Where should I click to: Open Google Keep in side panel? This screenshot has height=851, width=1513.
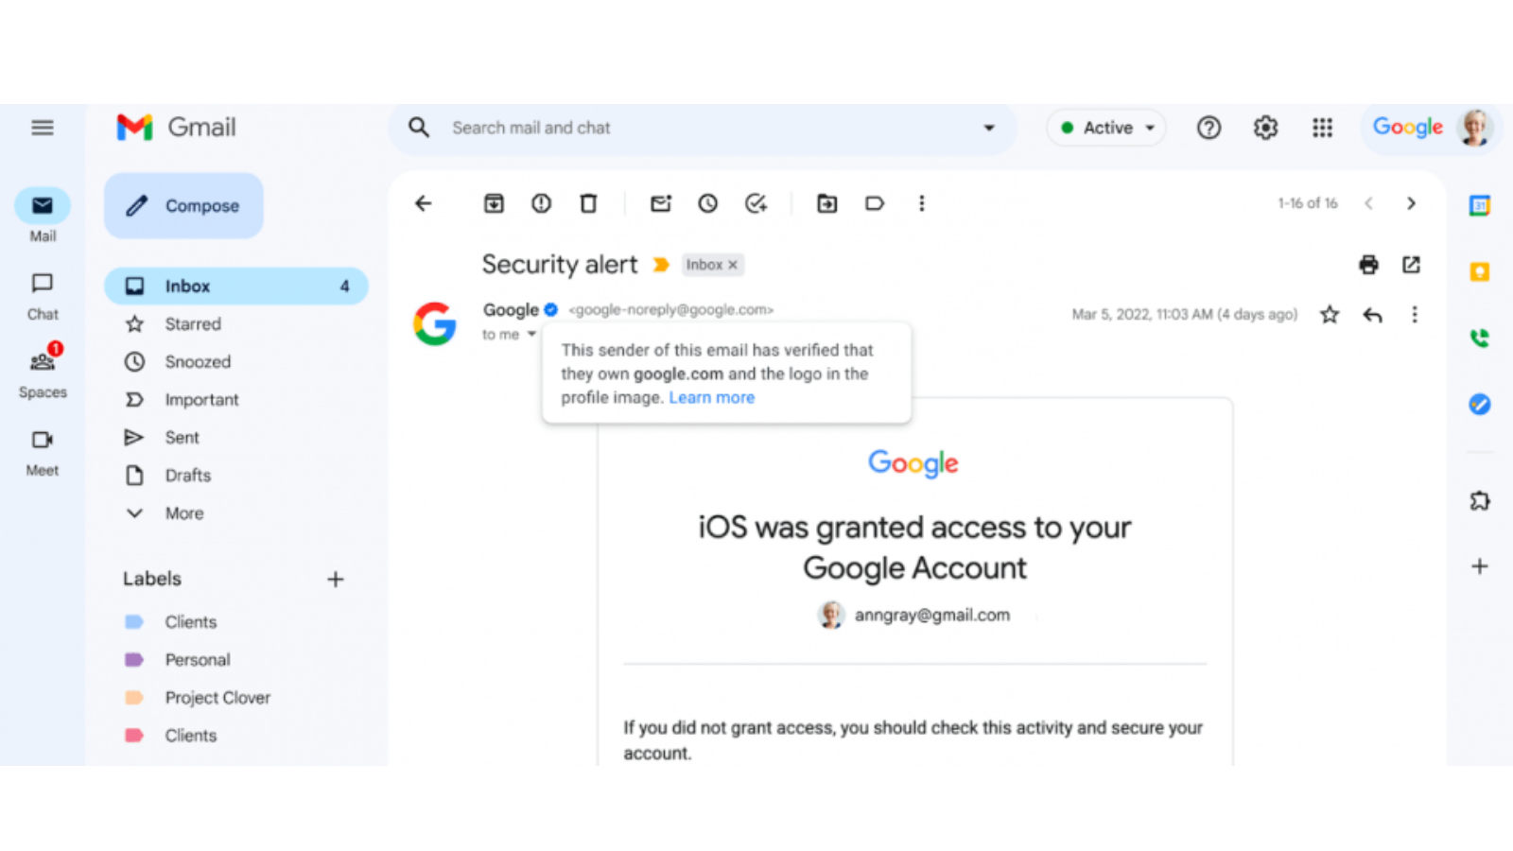[x=1479, y=272]
